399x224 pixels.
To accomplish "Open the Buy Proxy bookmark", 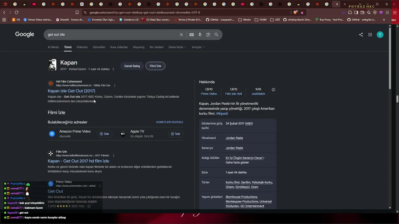I will pos(329,20).
